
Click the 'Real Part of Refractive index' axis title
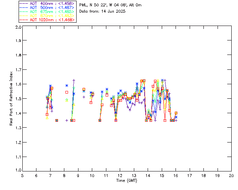pyautogui.click(x=11, y=98)
